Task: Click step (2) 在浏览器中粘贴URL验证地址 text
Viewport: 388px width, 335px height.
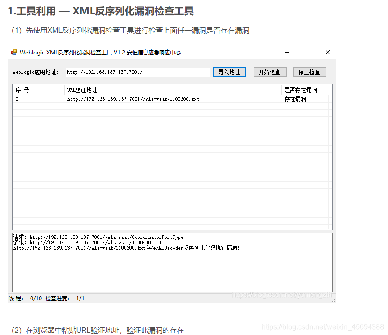Action: pos(98,331)
